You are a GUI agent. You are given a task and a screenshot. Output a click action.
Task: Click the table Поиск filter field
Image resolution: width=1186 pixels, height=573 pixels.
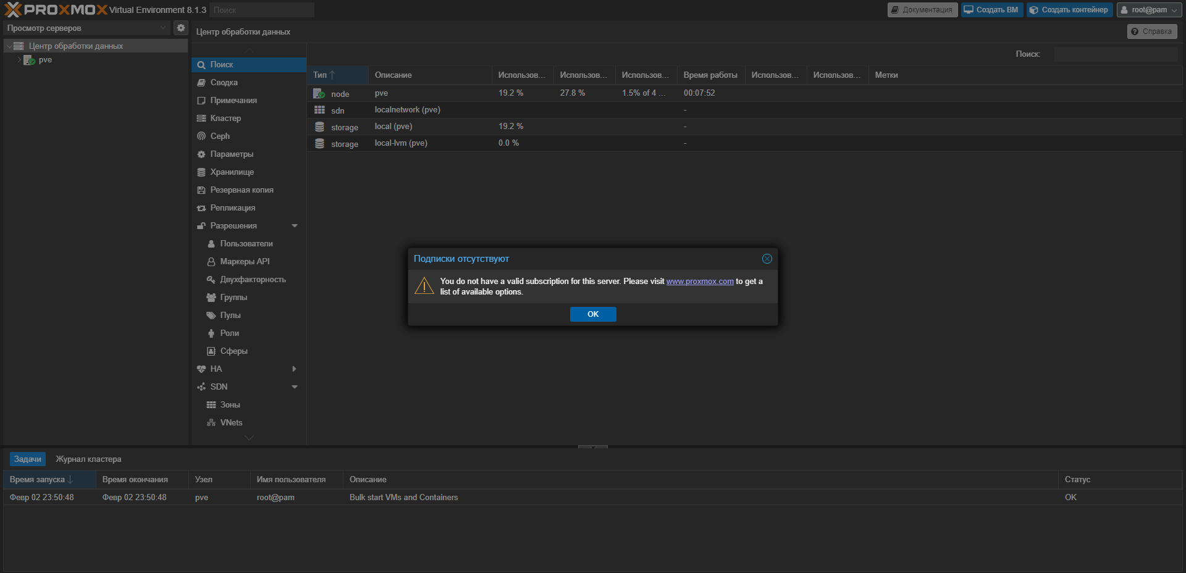pos(1116,54)
